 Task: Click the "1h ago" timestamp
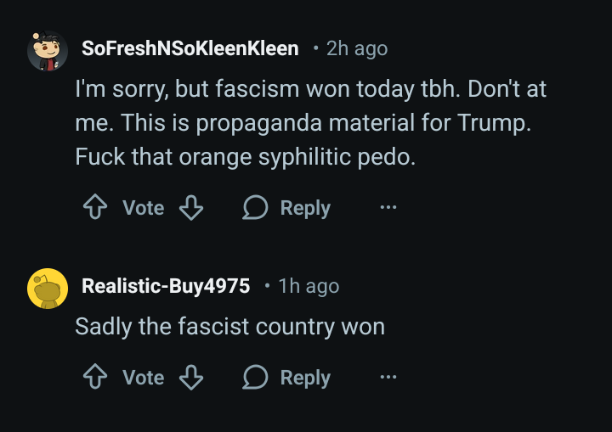pos(309,286)
